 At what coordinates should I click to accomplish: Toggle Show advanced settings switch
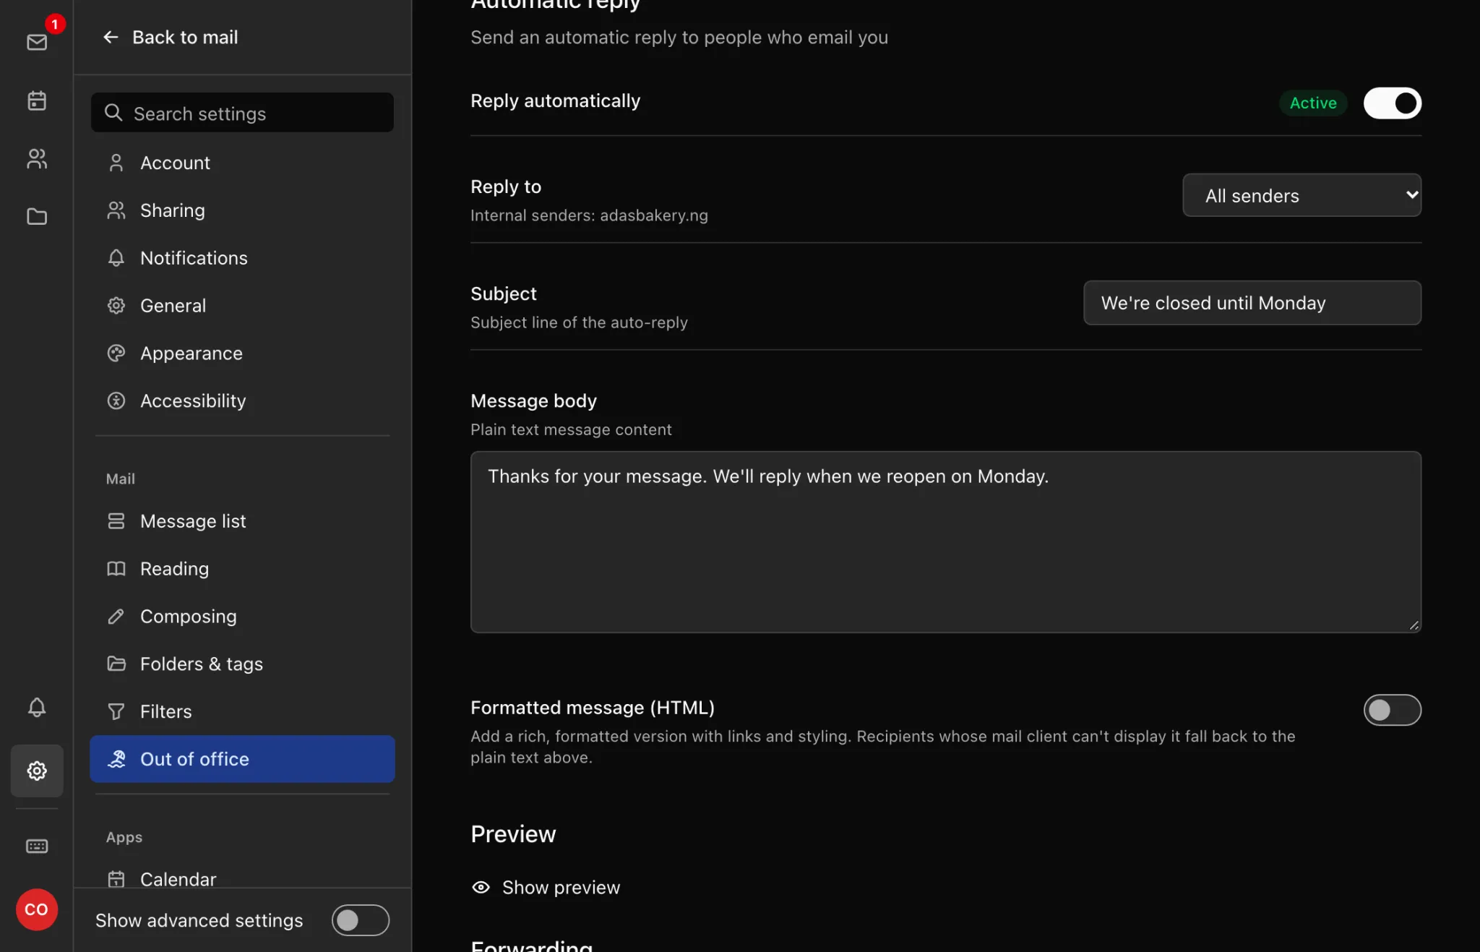tap(360, 920)
